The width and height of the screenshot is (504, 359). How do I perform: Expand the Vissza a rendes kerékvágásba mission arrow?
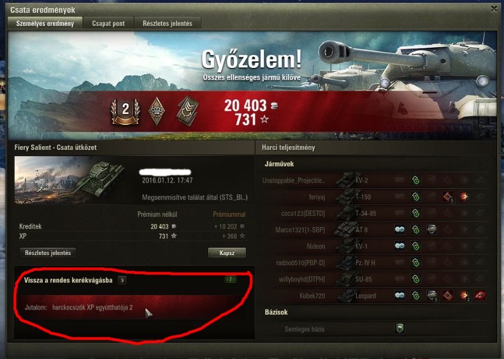(x=122, y=280)
